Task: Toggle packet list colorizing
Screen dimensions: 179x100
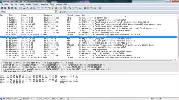Action: (x=61, y=8)
